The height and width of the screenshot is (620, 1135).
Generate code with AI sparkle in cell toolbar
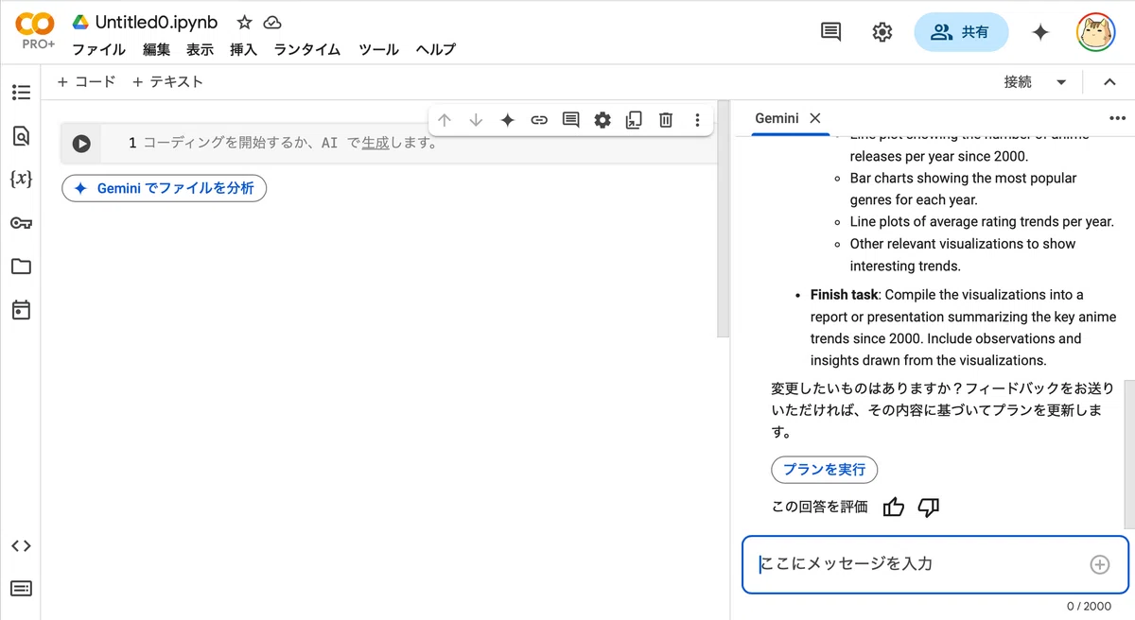(x=508, y=120)
